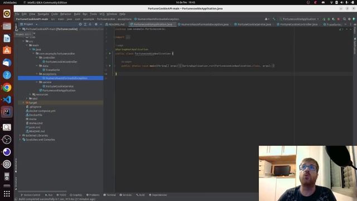Click the run gutter icon beside main method
The width and height of the screenshot is (357, 201).
click(110, 66)
